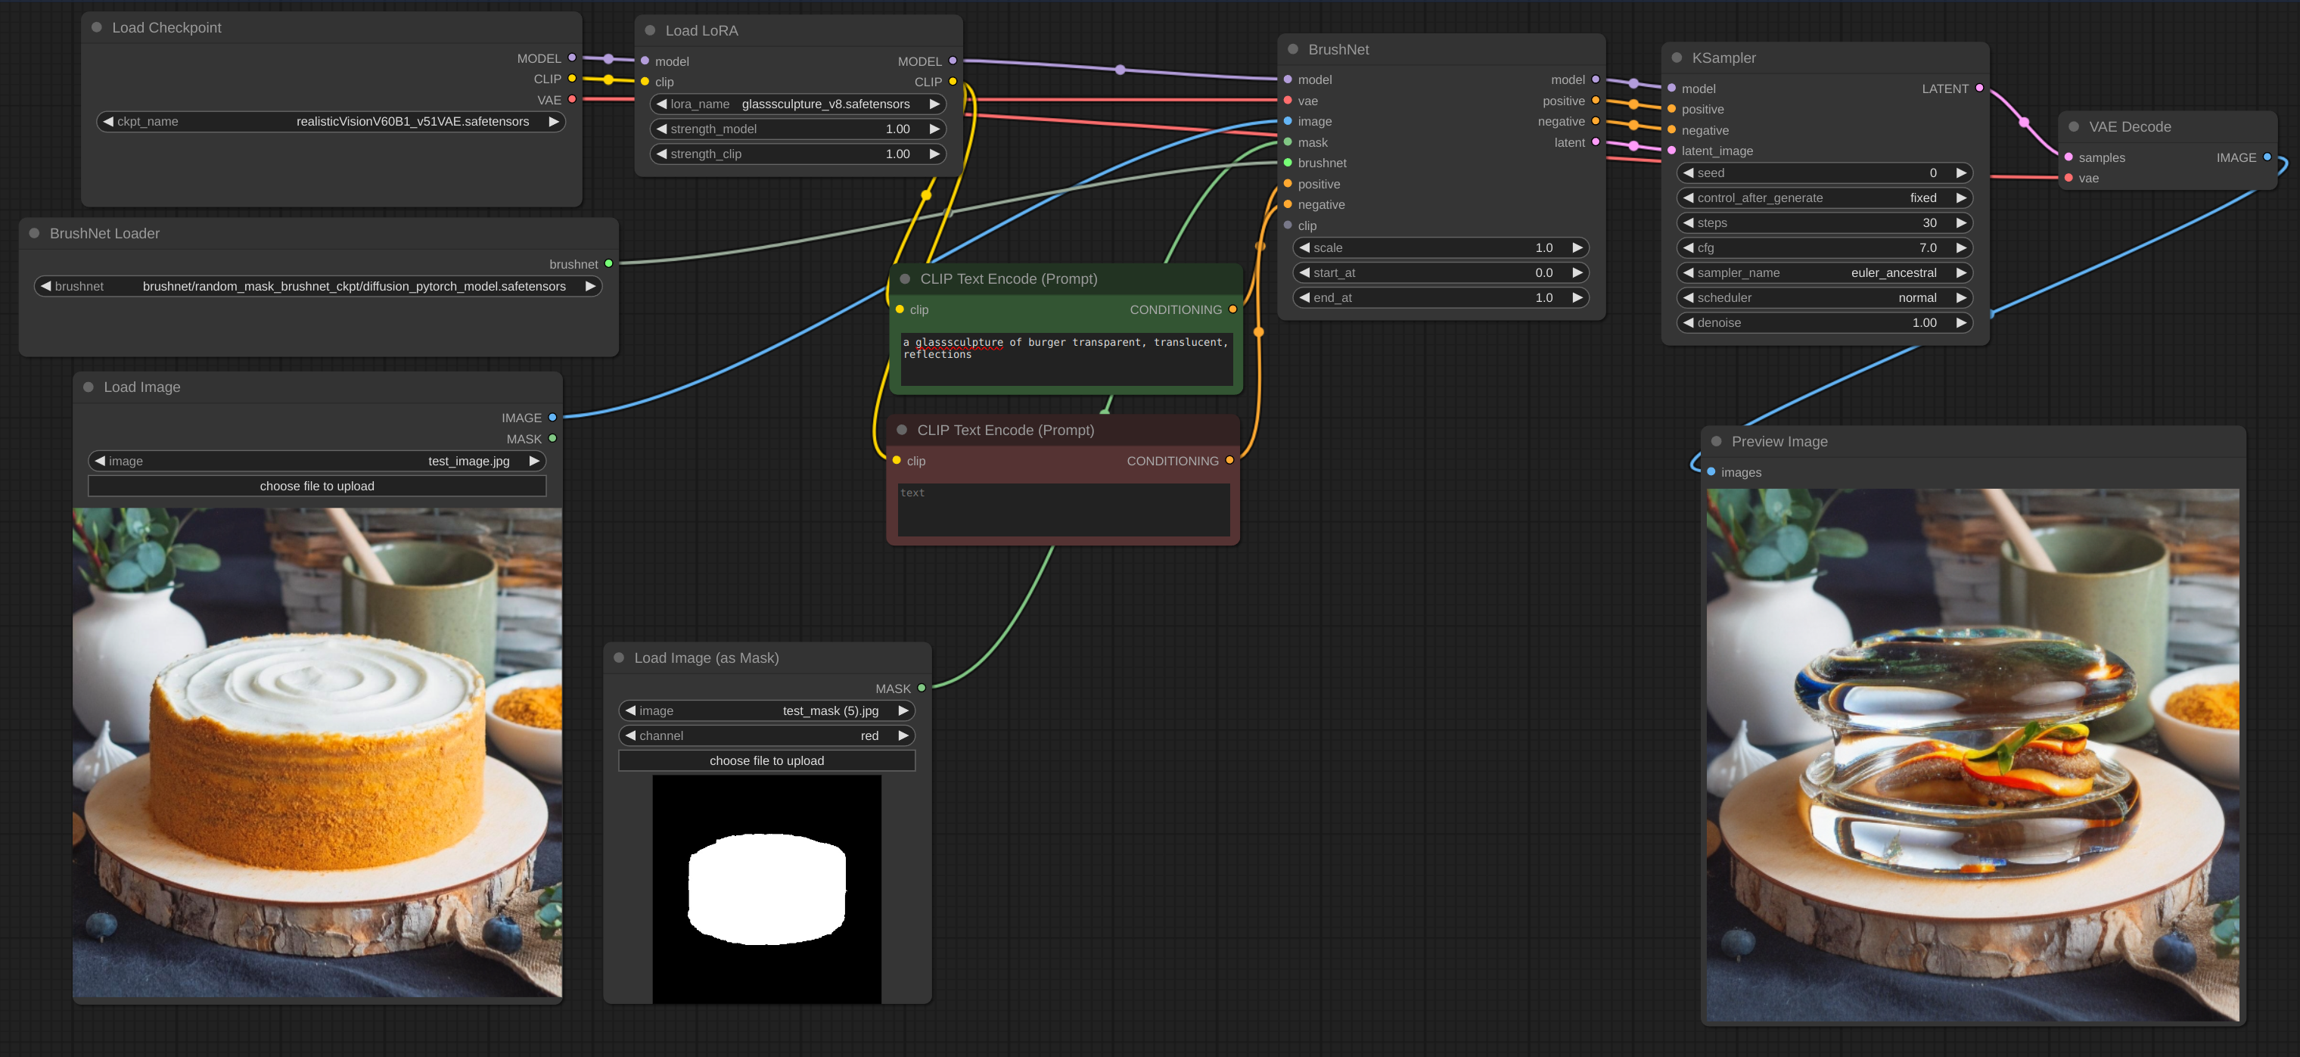Click the images input socket on Preview Image
Screen dimensions: 2300x1057
(1711, 471)
